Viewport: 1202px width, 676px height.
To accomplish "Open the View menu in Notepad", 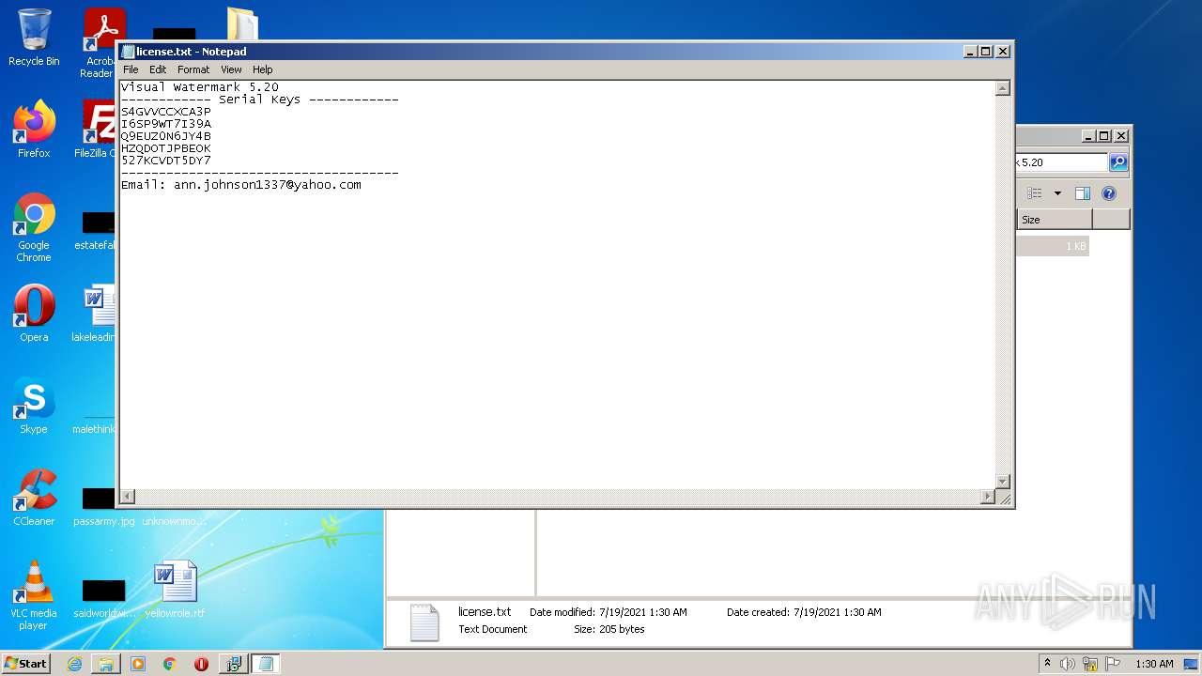I will pos(231,69).
